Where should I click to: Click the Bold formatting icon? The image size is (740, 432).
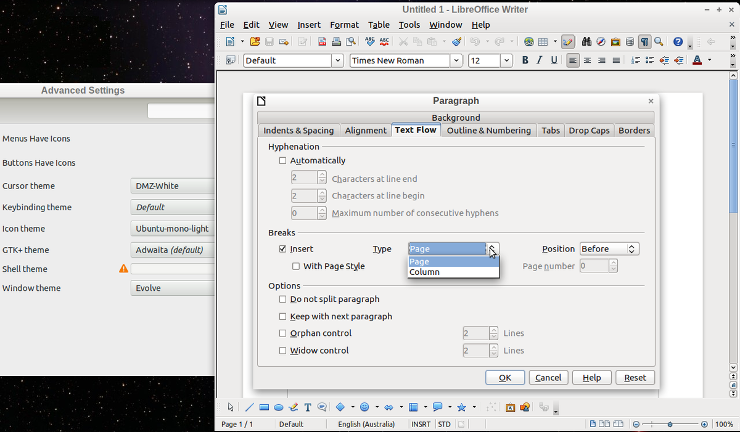[x=525, y=60]
